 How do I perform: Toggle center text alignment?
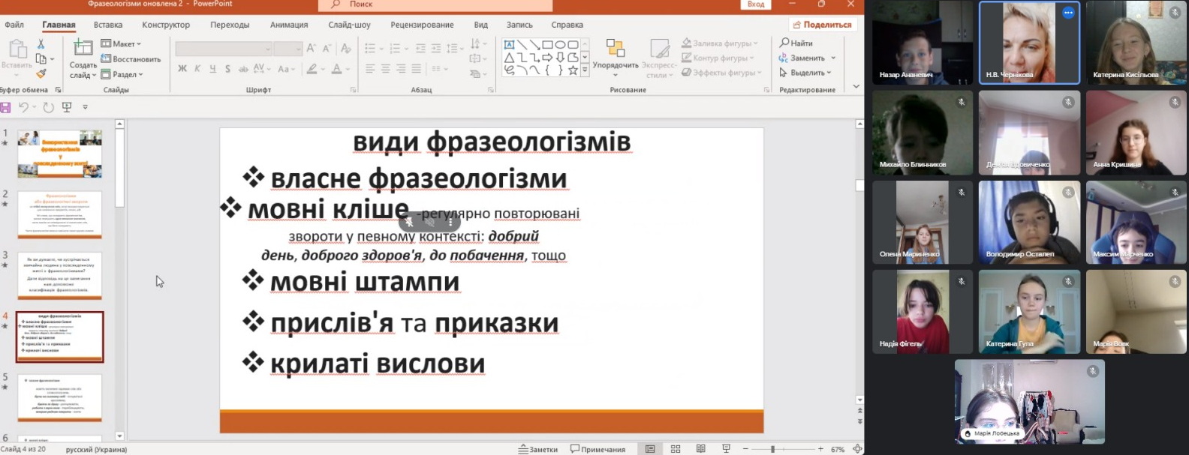(385, 69)
